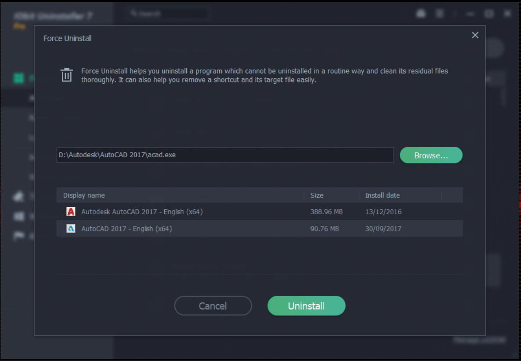Click the 90.76 MB size value
The height and width of the screenshot is (361, 521).
tap(324, 228)
